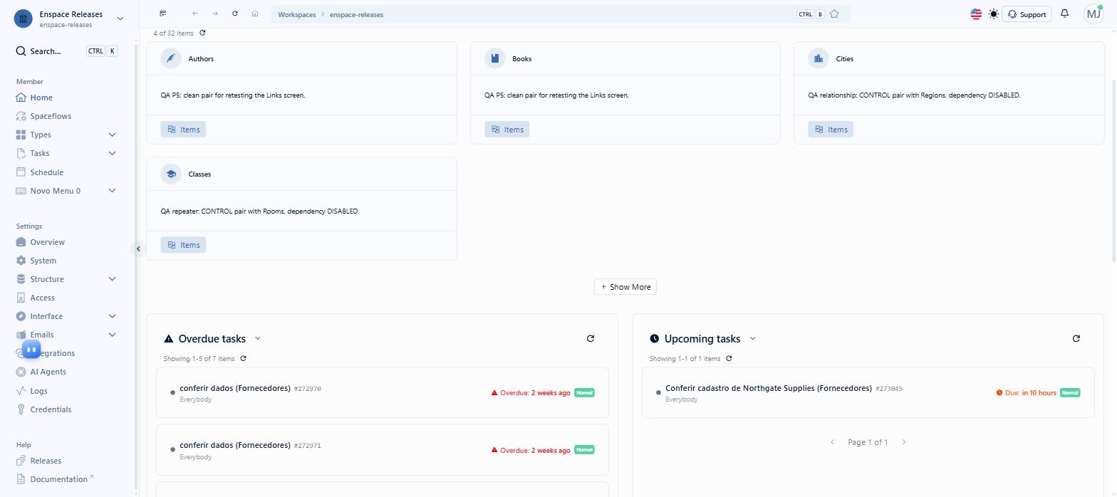This screenshot has height=497, width=1117.
Task: Open Items in the Authors card
Action: click(183, 130)
